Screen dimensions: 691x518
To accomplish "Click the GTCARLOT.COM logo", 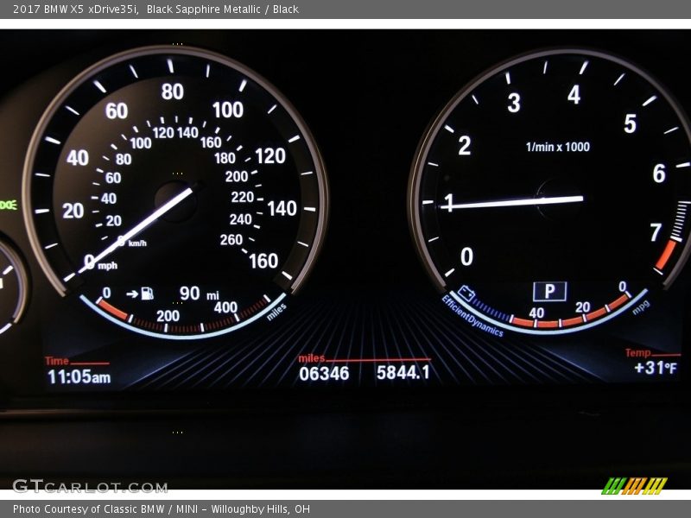I will coord(91,486).
